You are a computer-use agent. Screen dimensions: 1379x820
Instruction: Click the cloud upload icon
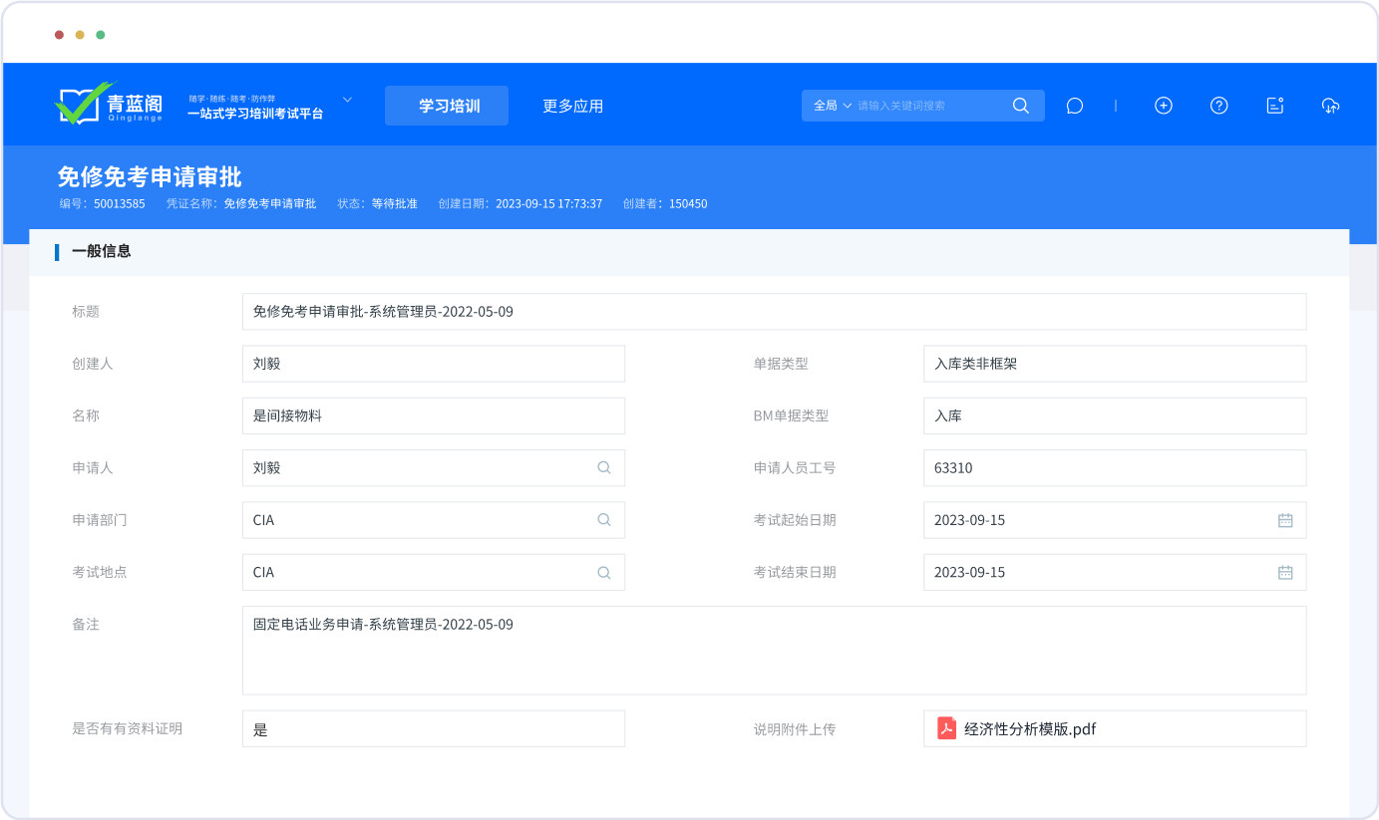pyautogui.click(x=1330, y=106)
